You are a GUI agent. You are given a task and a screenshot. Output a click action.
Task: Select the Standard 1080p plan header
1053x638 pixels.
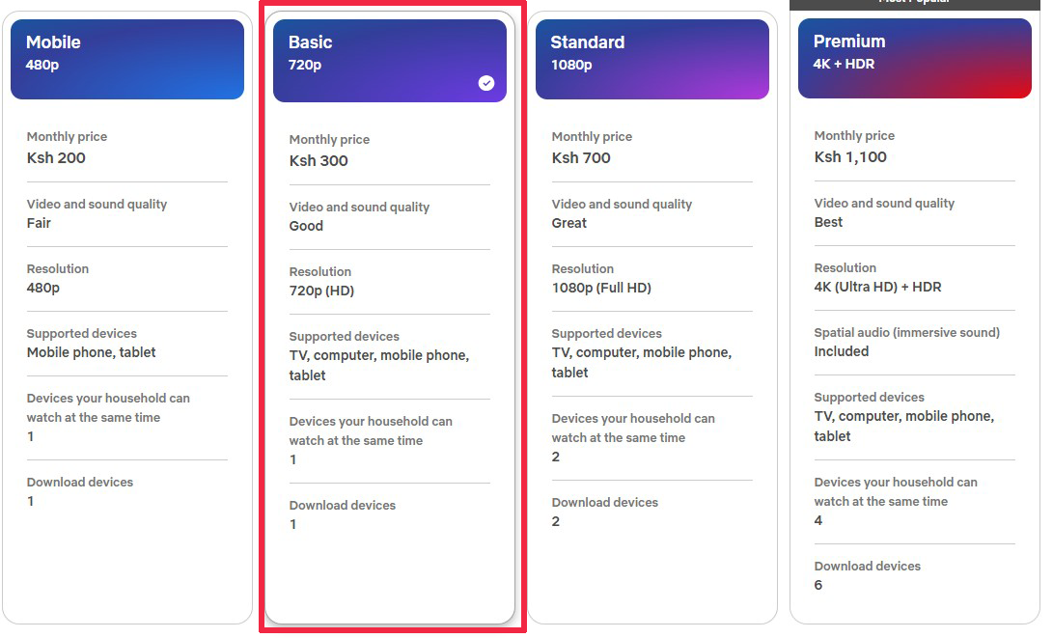click(x=652, y=59)
